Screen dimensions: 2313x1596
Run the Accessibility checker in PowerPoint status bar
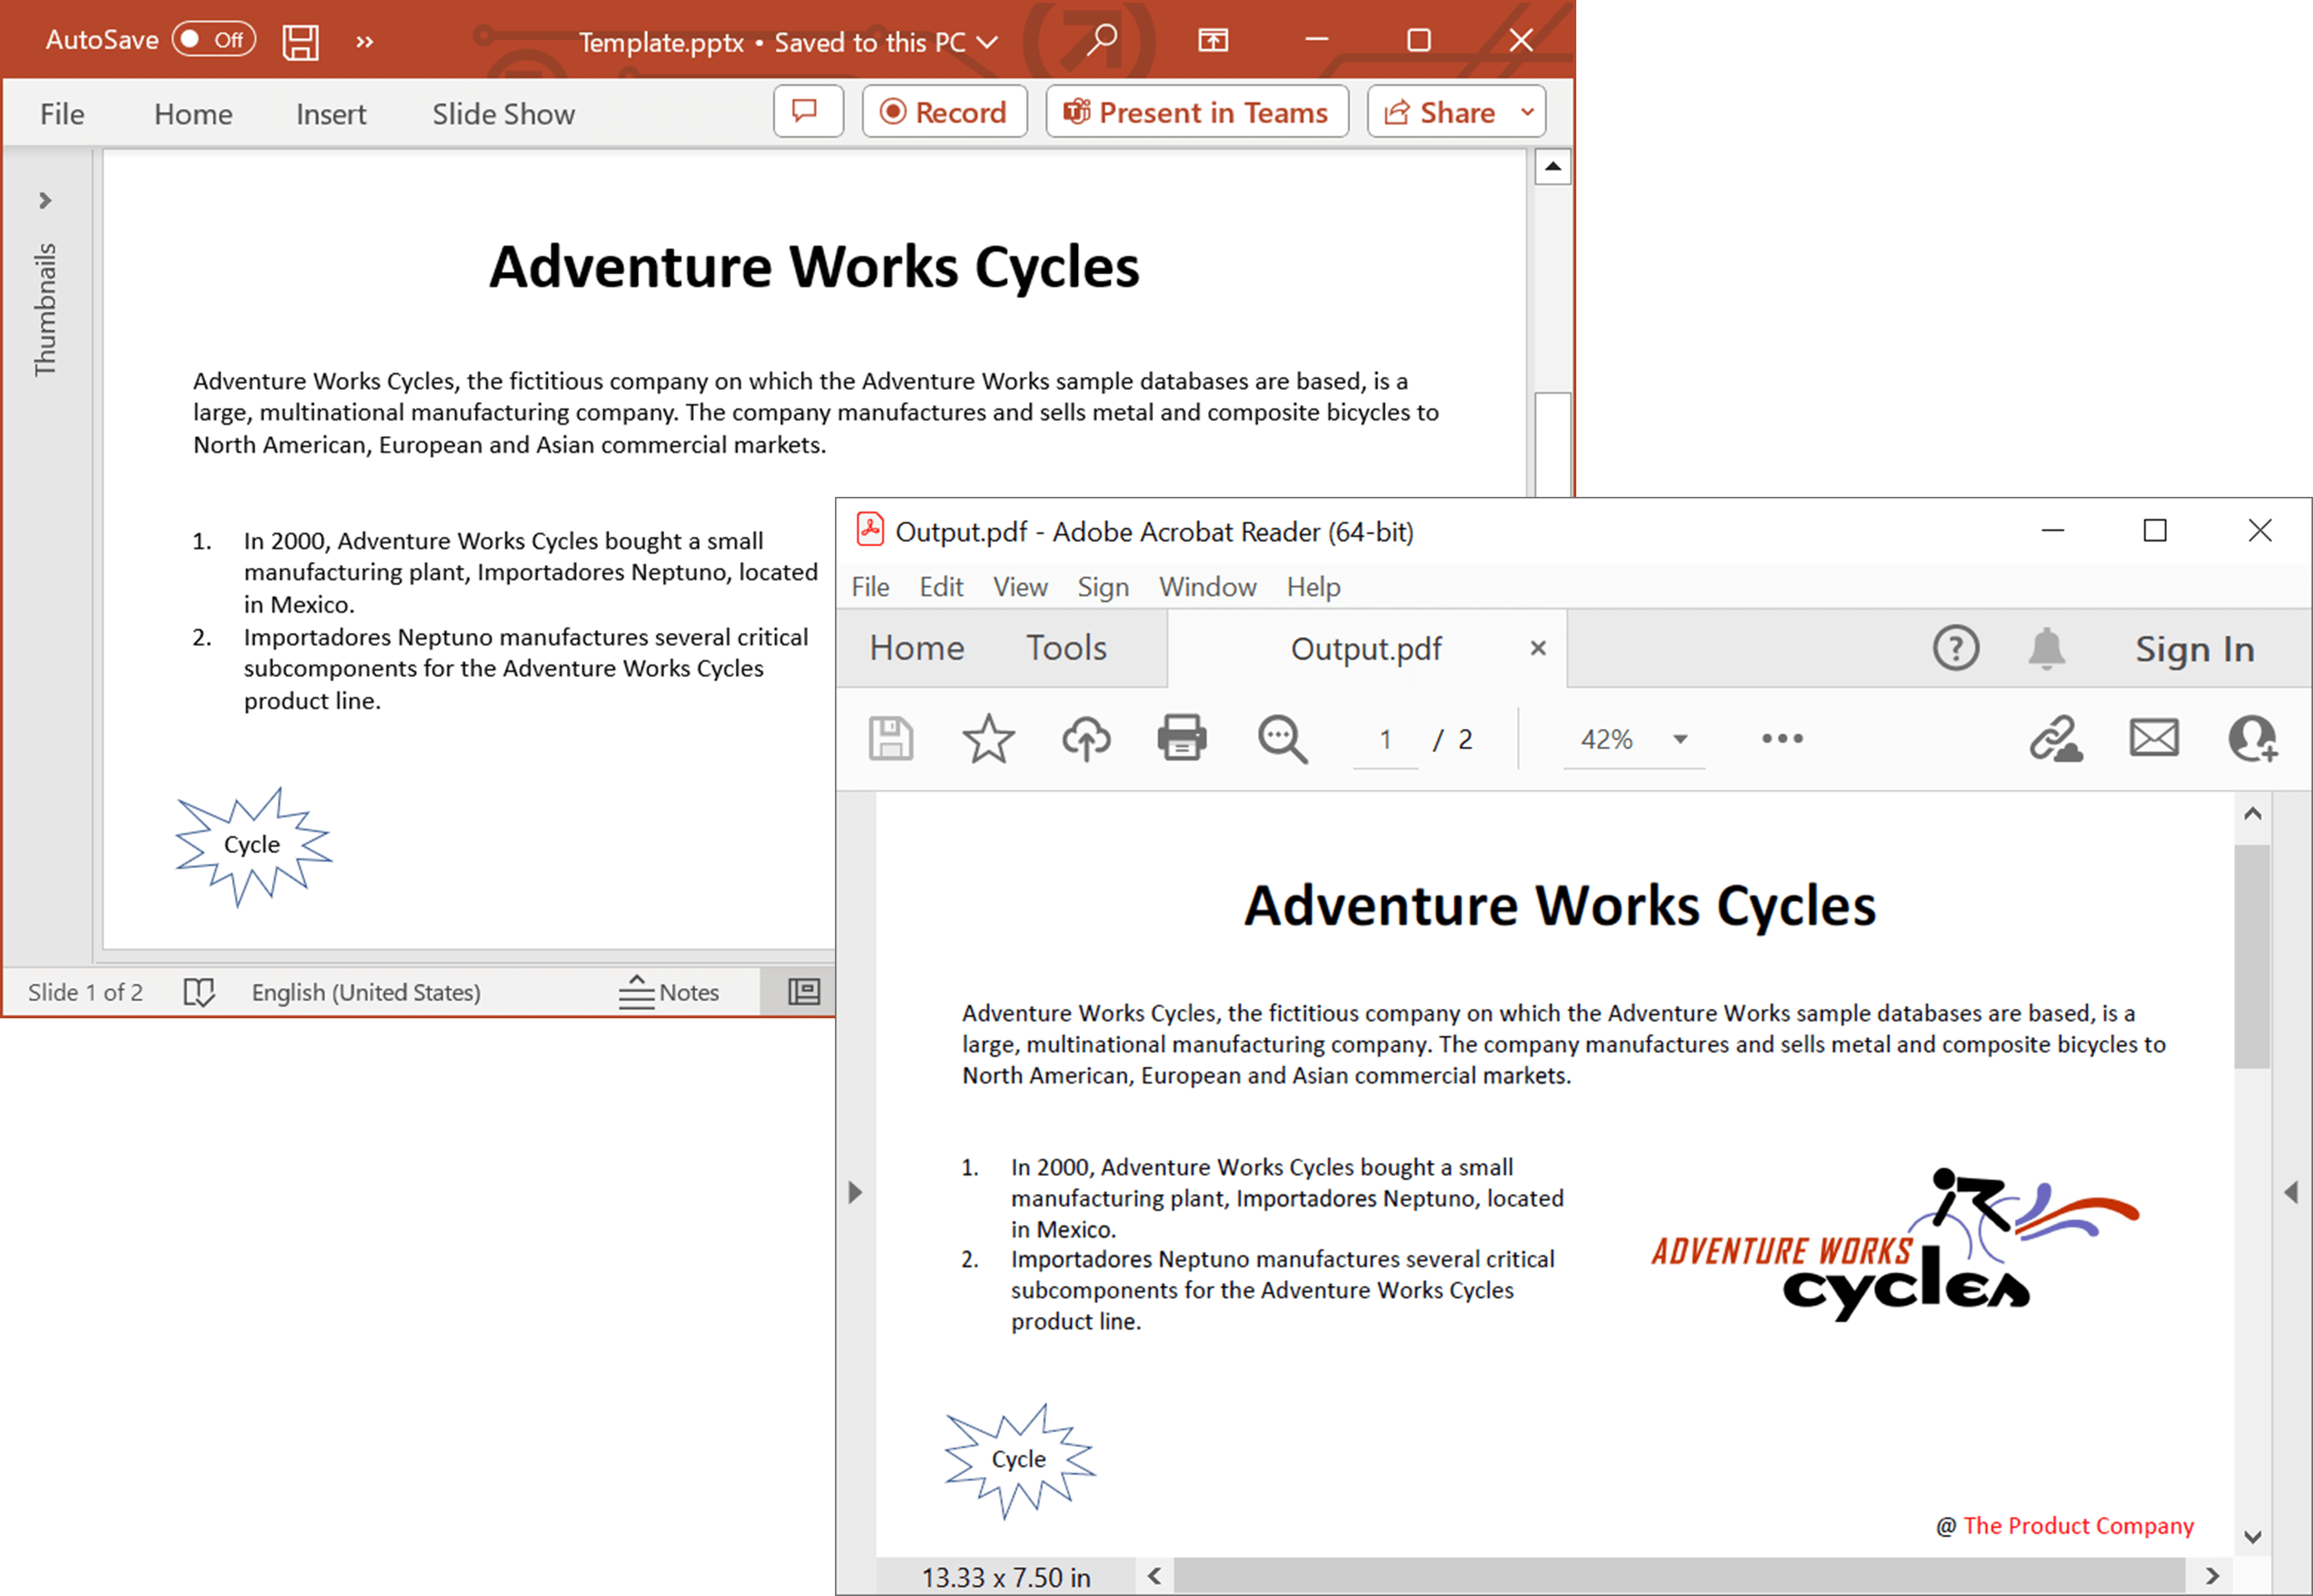click(x=200, y=991)
